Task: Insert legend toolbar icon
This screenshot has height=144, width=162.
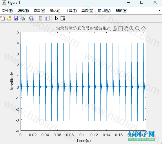Action: coord(47,18)
